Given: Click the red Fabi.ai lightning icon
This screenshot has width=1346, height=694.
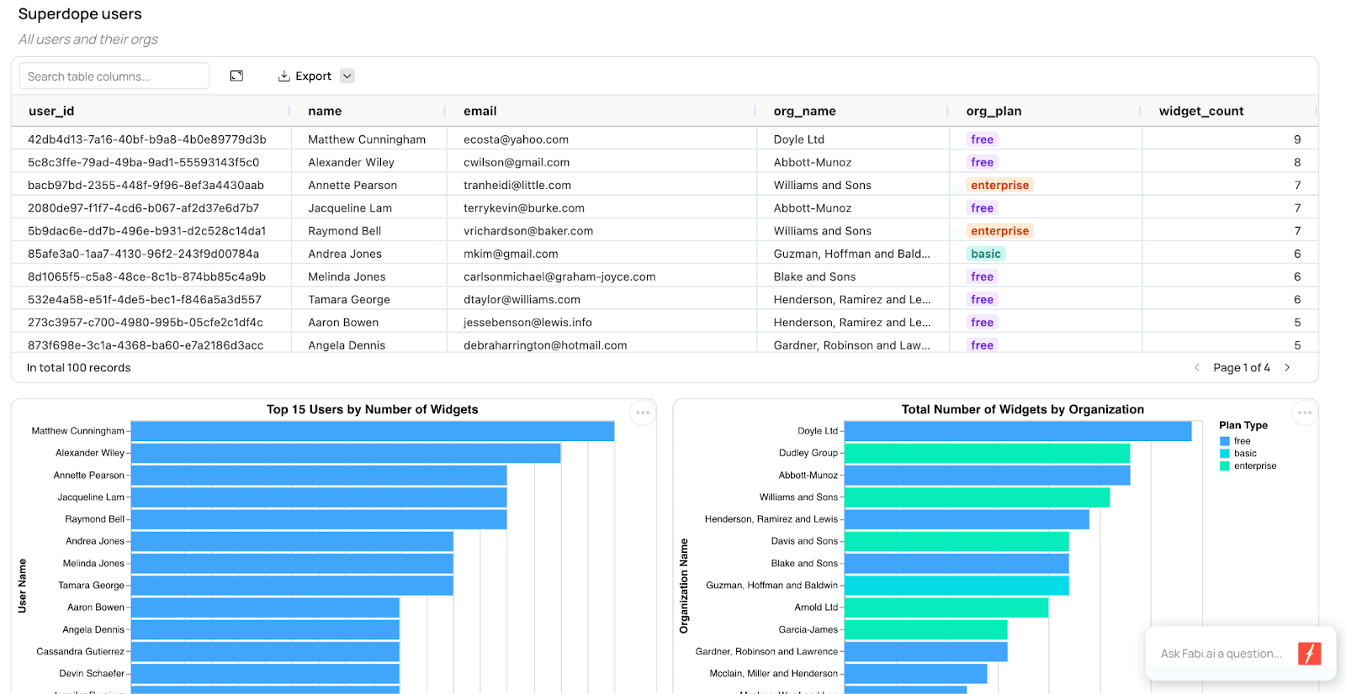Looking at the screenshot, I should tap(1309, 654).
